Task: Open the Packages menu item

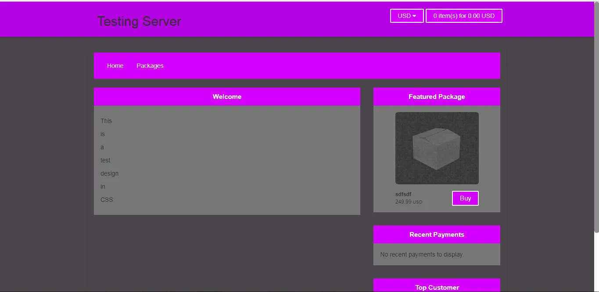Action: [x=150, y=66]
